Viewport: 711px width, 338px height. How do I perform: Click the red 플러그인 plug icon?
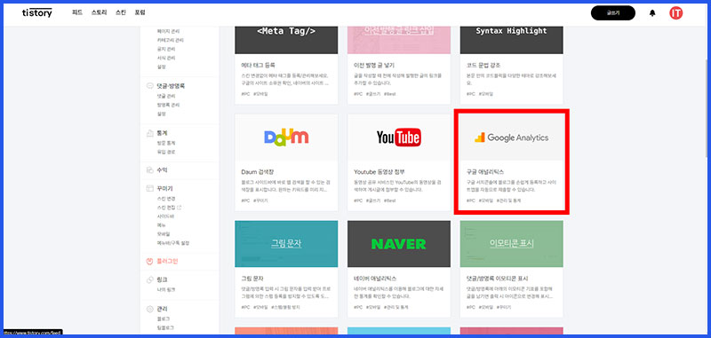click(x=149, y=261)
